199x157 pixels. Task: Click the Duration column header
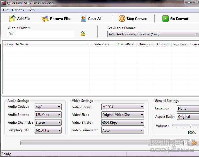click(x=145, y=44)
